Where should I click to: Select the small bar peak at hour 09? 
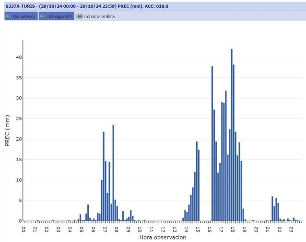[130, 216]
